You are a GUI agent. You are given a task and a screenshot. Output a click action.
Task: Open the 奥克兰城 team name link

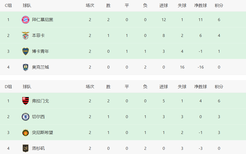click(41, 67)
